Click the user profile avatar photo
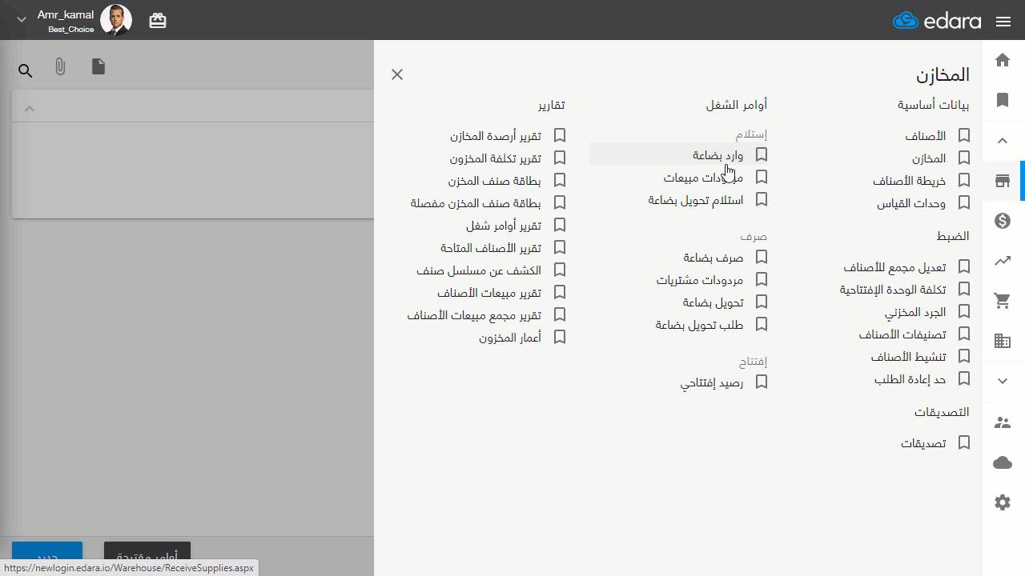1025x576 pixels. [116, 20]
